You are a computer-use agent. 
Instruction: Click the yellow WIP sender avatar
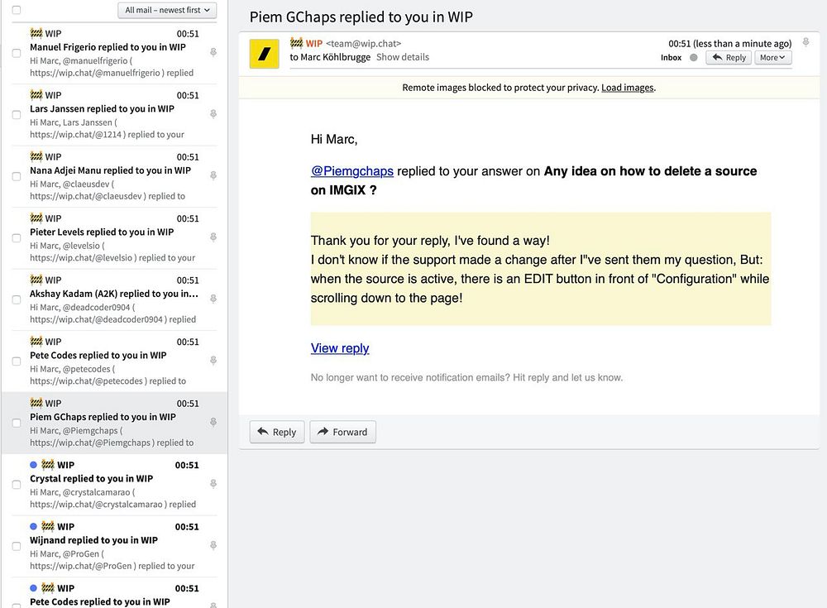tap(265, 53)
